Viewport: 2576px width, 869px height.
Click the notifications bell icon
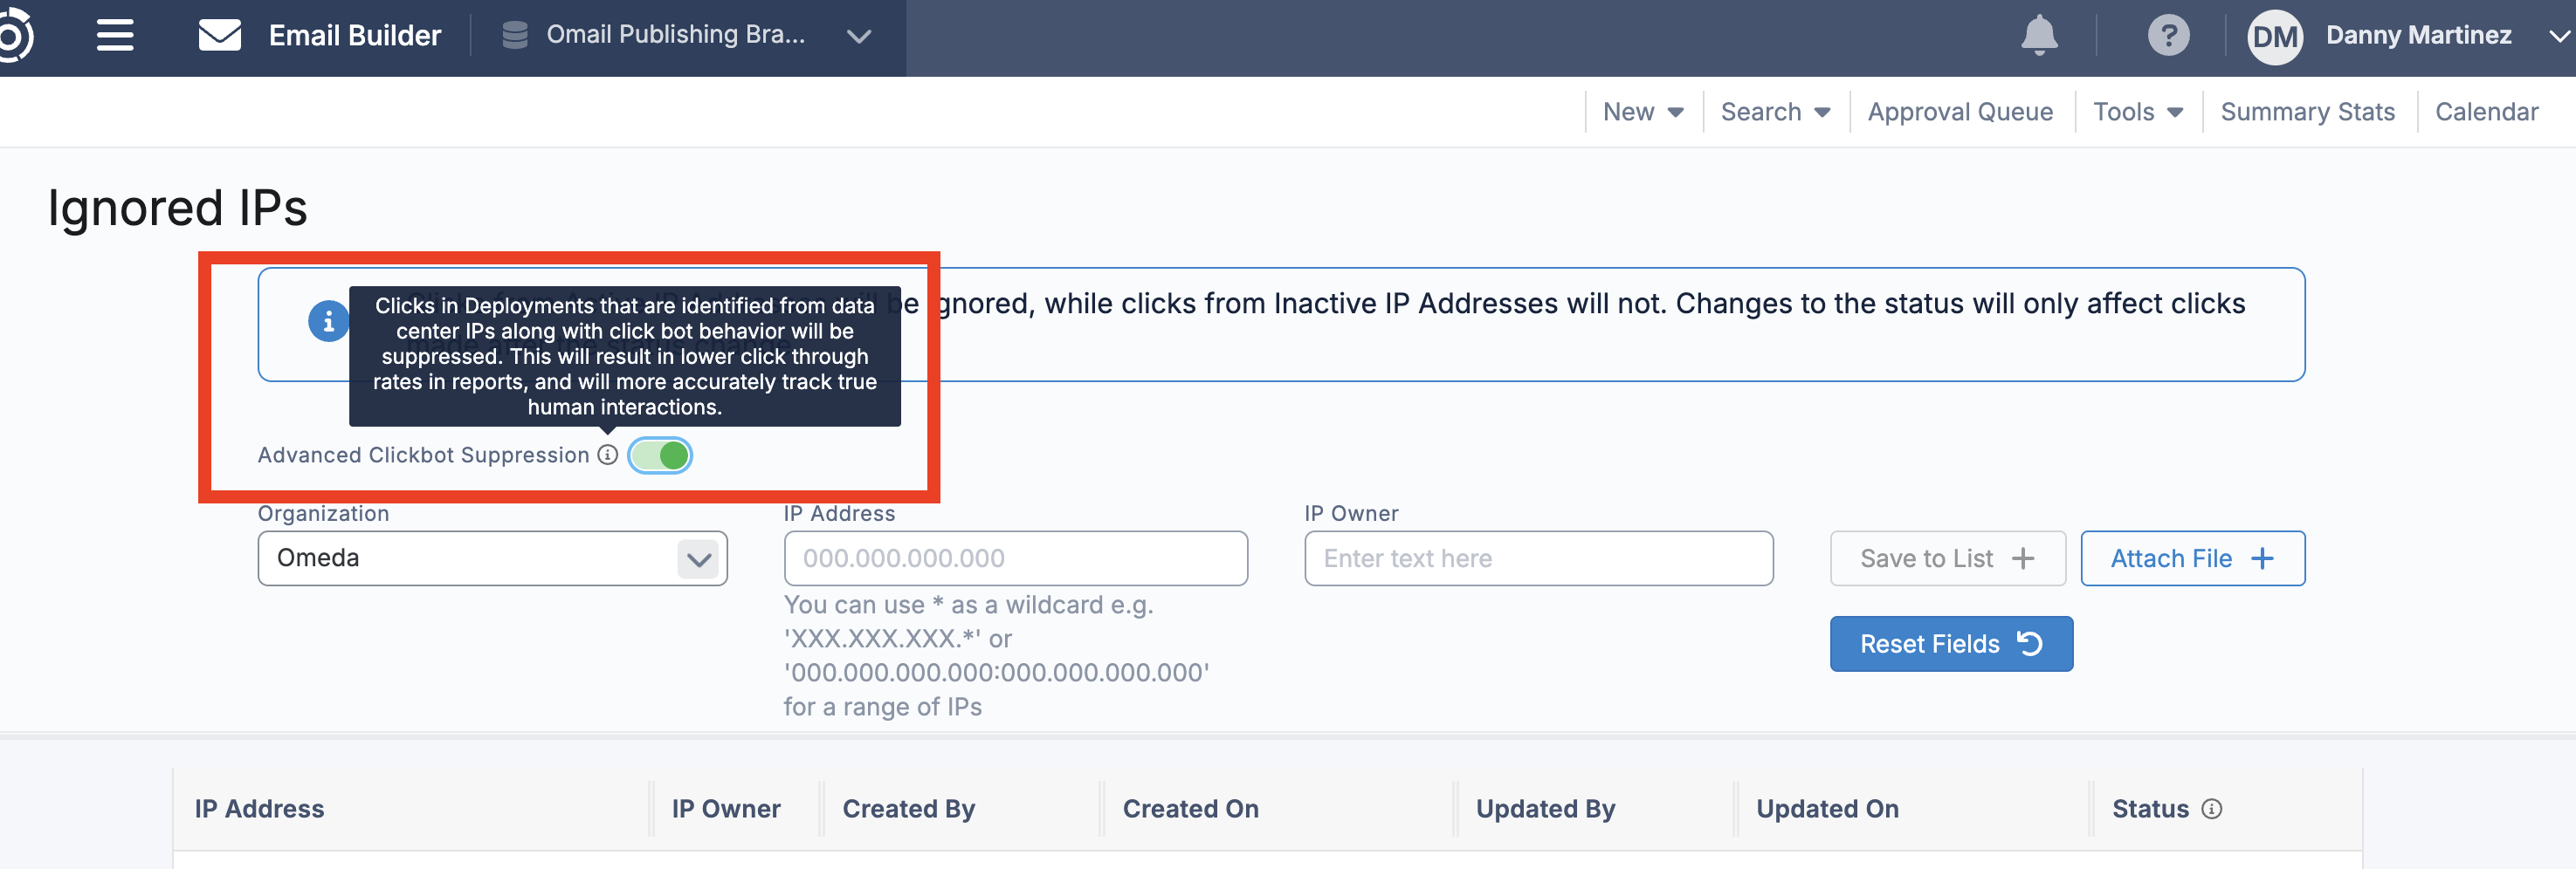2039,36
